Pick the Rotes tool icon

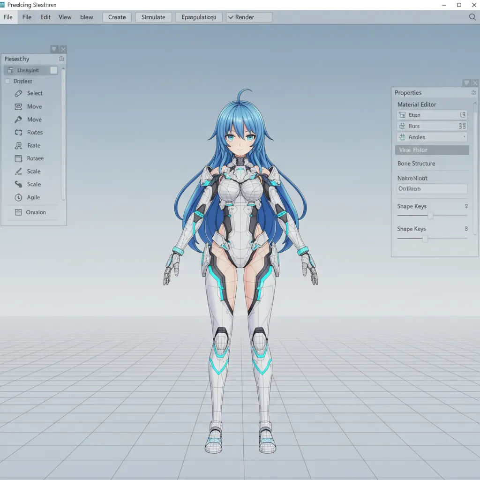19,133
